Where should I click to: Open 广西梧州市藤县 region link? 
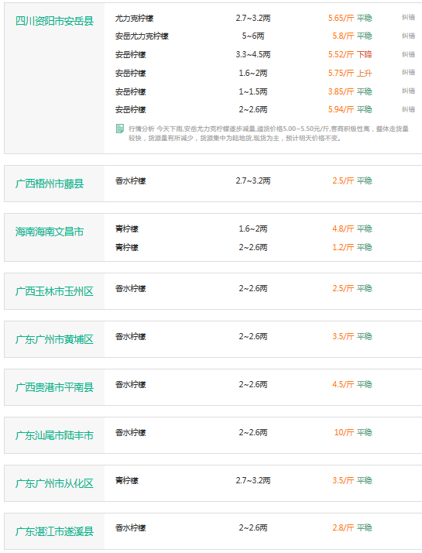coord(50,184)
